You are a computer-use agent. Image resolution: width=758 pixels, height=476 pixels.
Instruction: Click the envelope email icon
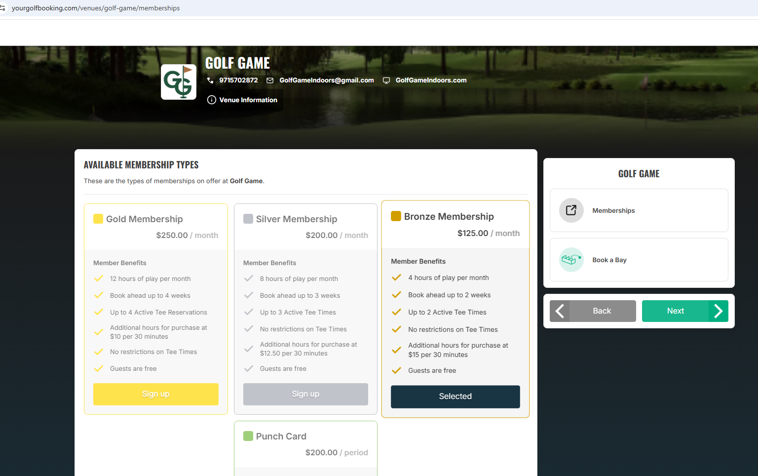tap(270, 80)
